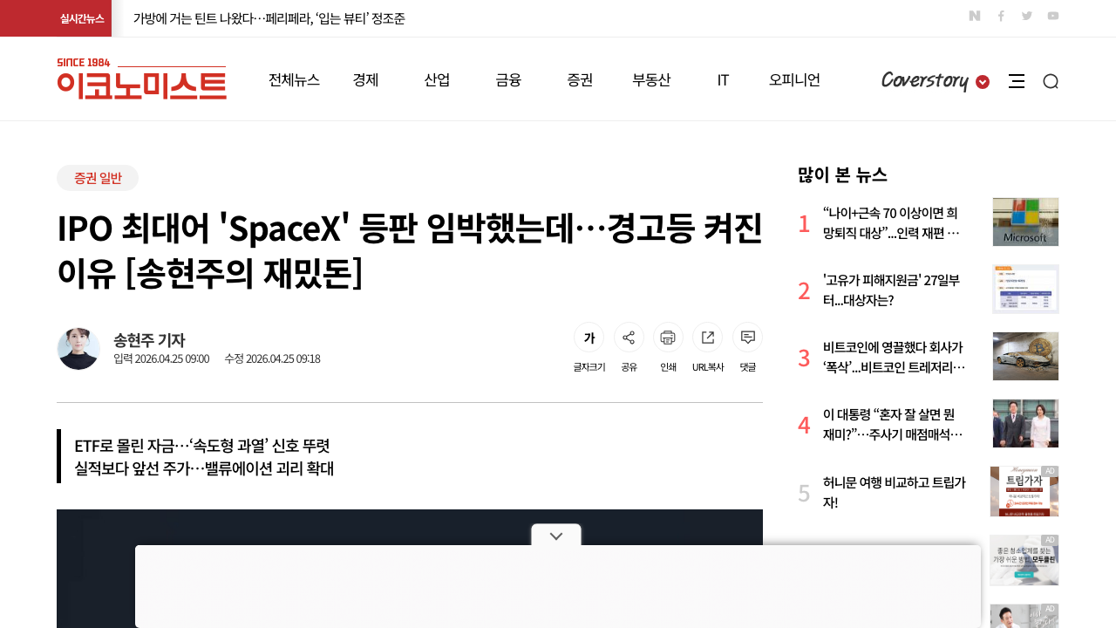Click the 모두클린 ad thumbnail
The width and height of the screenshot is (1116, 628).
click(x=1024, y=560)
